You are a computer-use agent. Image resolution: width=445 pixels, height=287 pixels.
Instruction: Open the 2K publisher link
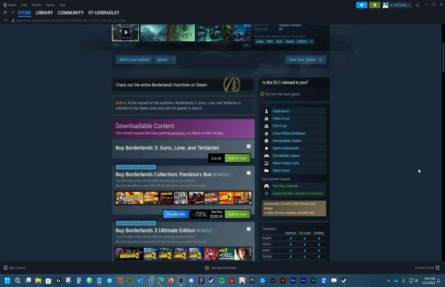(x=281, y=29)
